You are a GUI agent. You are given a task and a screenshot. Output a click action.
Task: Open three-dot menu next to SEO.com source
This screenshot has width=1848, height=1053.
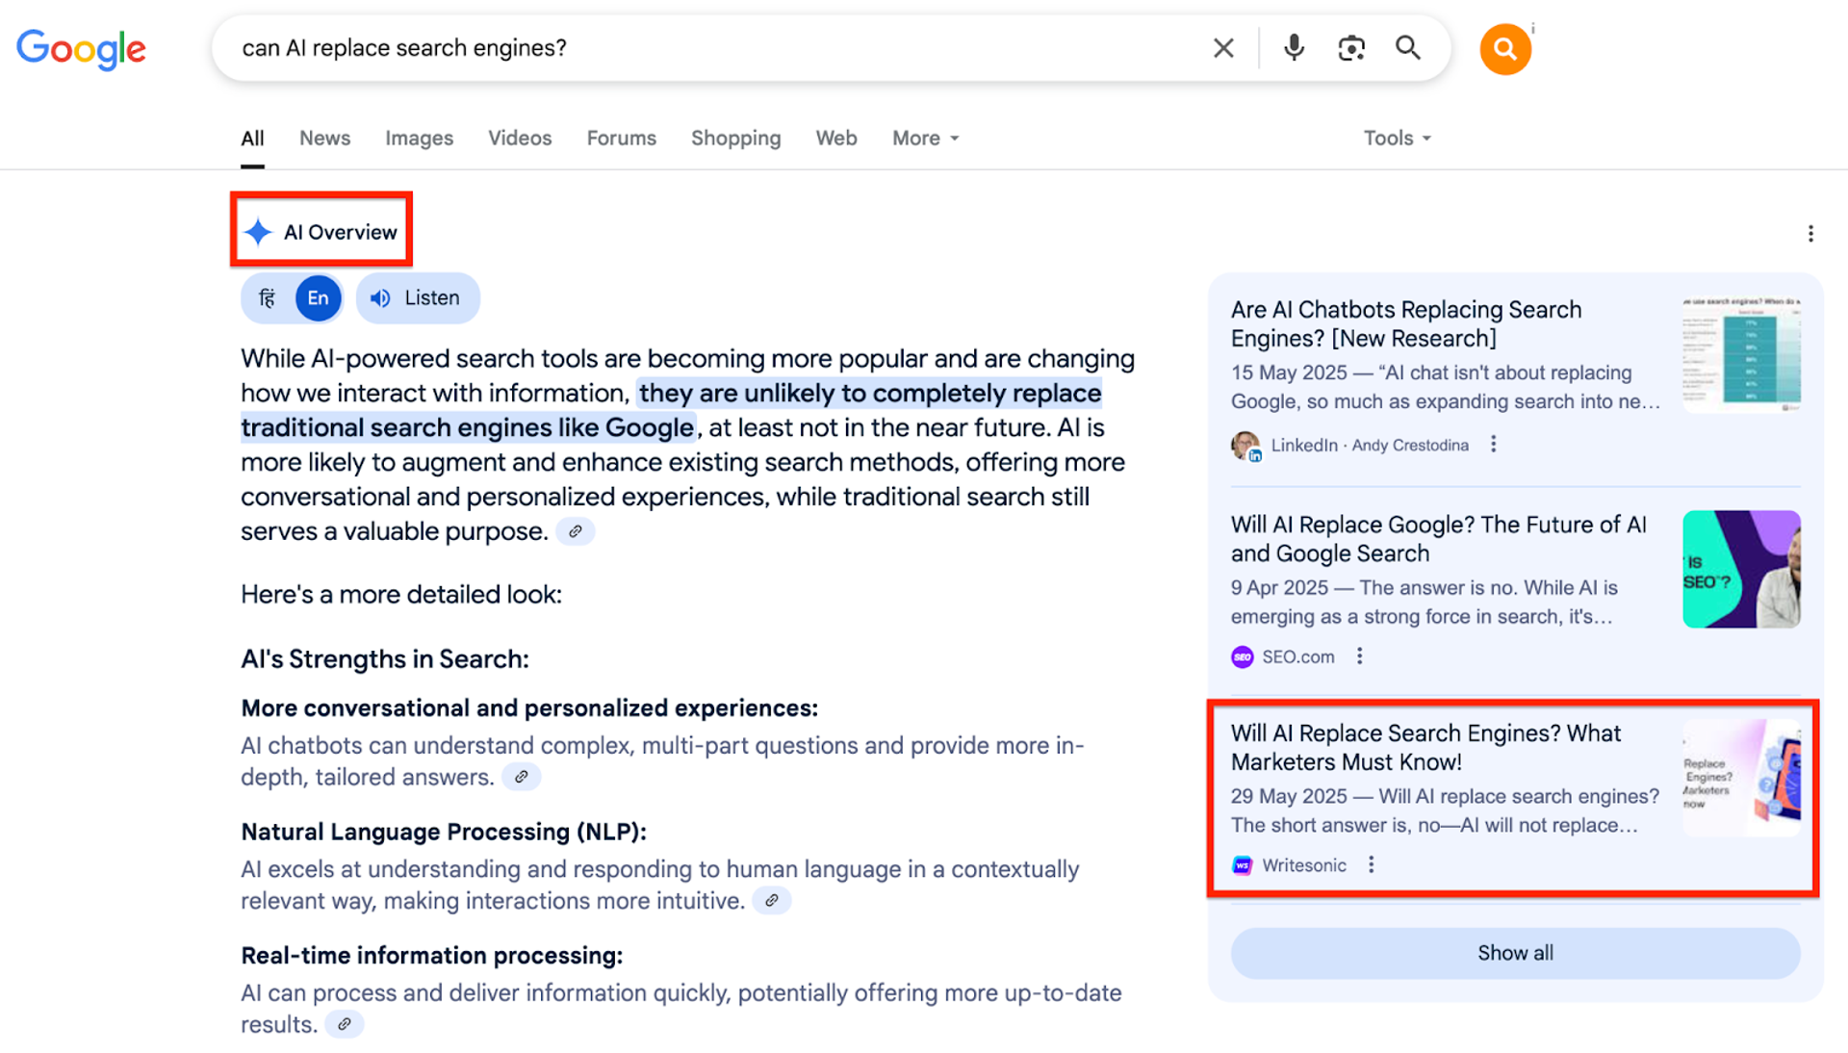pos(1360,656)
